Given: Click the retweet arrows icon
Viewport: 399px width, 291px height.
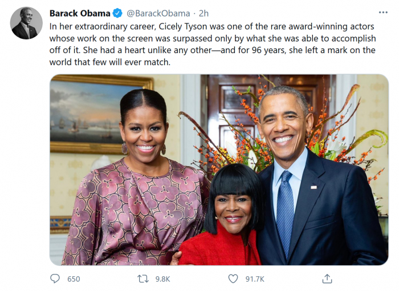Looking at the screenshot, I should point(144,278).
